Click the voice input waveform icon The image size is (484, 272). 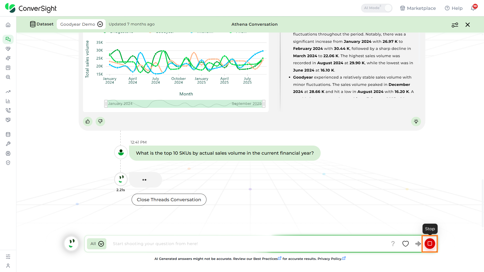tap(418, 244)
